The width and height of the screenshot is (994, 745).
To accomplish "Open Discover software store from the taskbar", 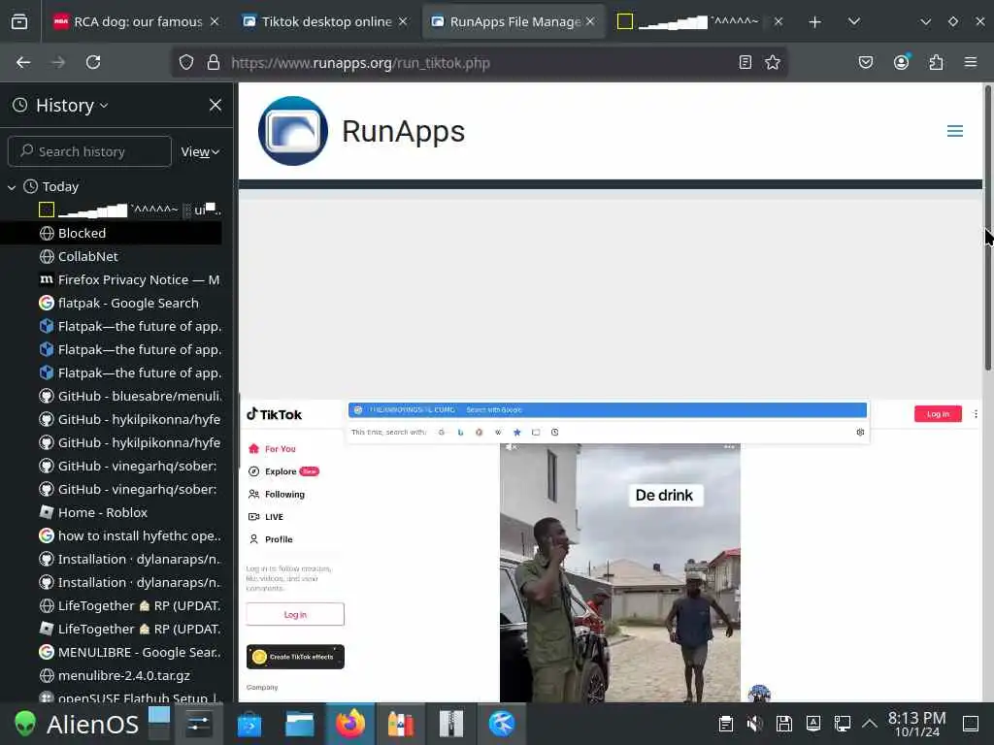I will (249, 724).
